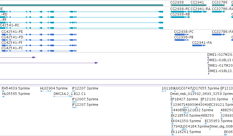Image resolution: width=233 pixels, height=136 pixels.
Task: Click the shorter purple arrow feature
Action: (18, 57)
